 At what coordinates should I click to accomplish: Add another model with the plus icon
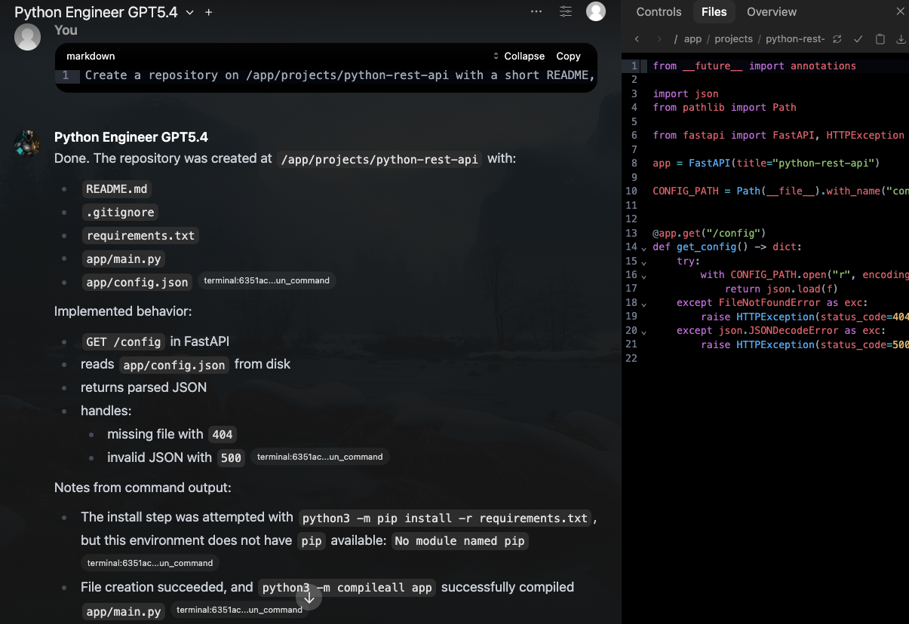[x=209, y=12]
